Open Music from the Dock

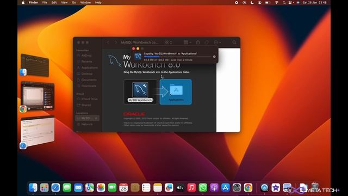pos(191,187)
